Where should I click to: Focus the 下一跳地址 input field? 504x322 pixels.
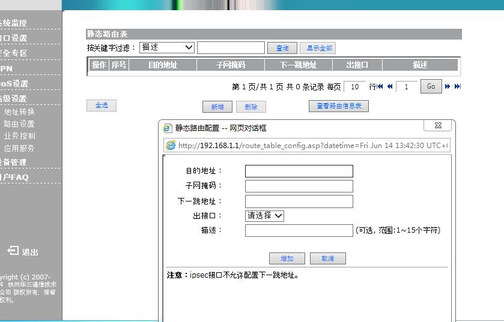pos(299,201)
